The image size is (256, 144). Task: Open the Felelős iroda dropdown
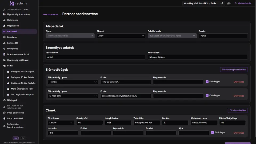[172, 36]
